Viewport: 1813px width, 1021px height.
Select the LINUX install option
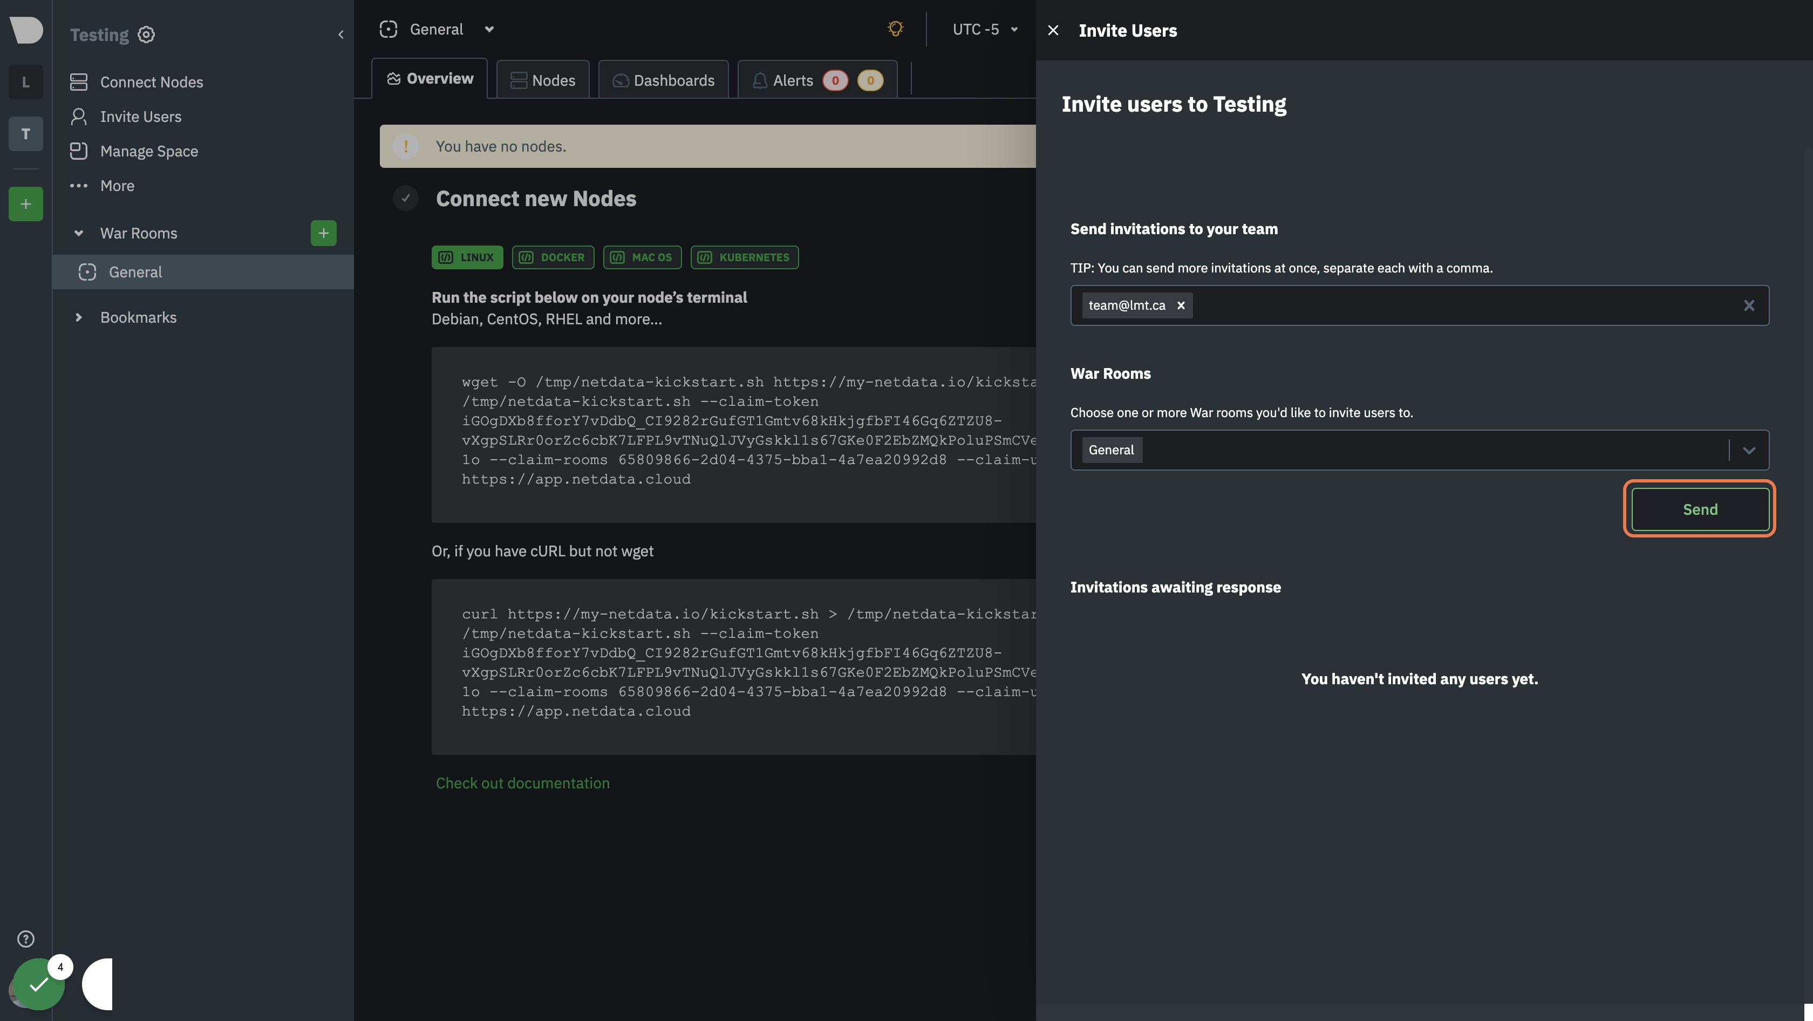(x=467, y=257)
